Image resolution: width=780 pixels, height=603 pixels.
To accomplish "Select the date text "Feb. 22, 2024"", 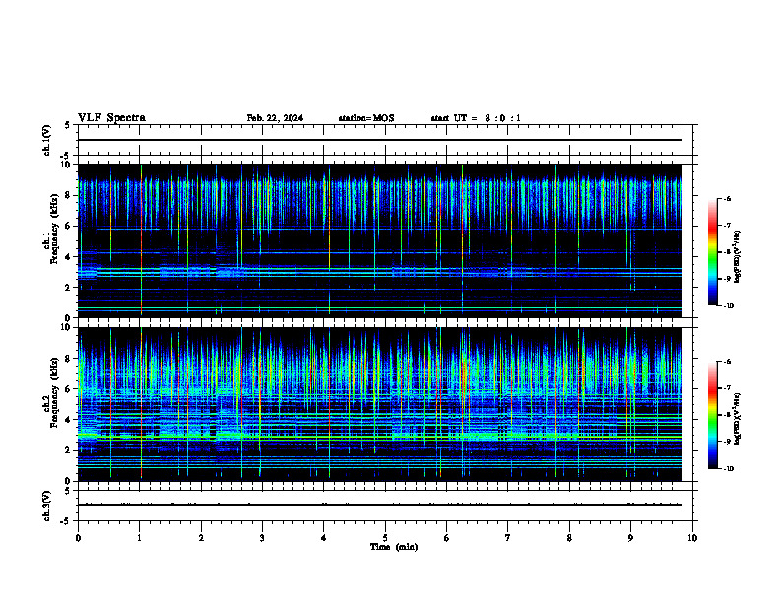I will pos(275,118).
